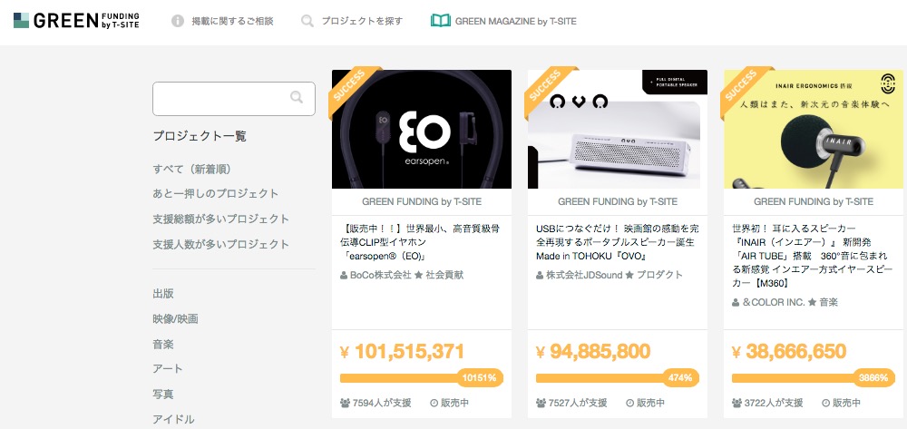907x429 pixels.
Task: Click the GREEN FUNDING by T-SITE logo
Action: [76, 20]
